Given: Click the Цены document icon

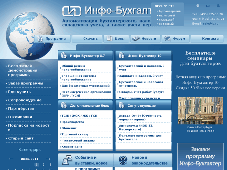Looking at the screenshot, I should (110, 38).
